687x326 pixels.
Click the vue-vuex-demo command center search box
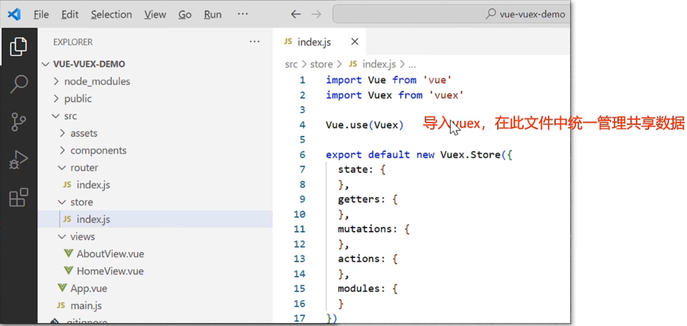[452, 14]
